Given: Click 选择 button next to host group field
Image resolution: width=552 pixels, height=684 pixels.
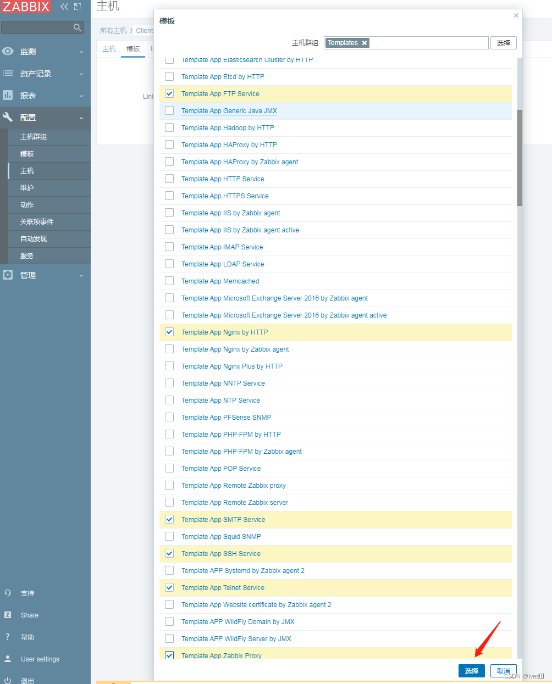Looking at the screenshot, I should tap(504, 43).
